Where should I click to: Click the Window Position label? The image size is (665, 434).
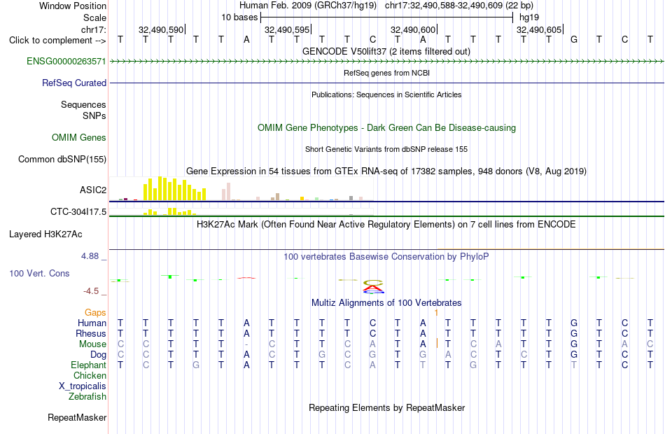[x=73, y=6]
